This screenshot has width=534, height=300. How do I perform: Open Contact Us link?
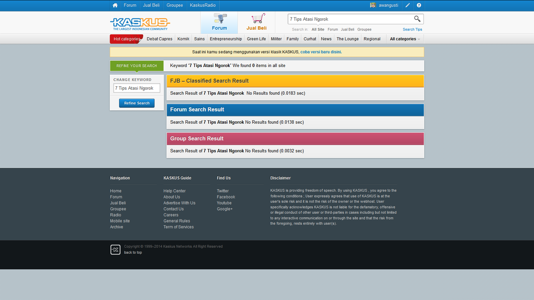tap(174, 209)
